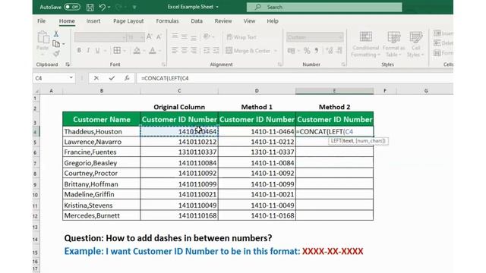Toggle Bold formatting

[79, 50]
